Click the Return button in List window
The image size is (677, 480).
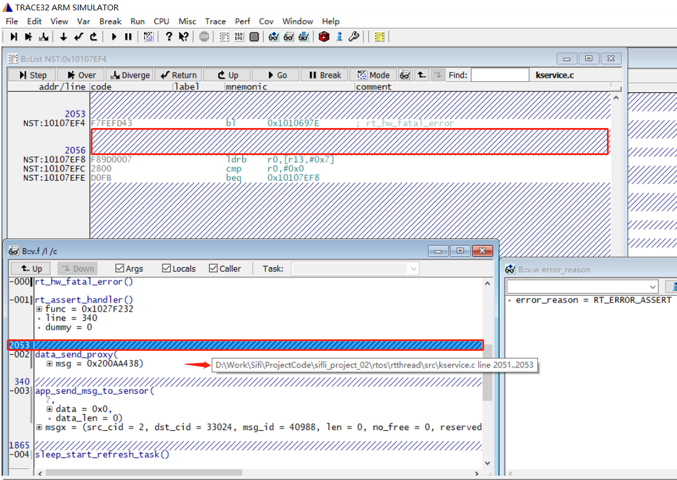(179, 75)
